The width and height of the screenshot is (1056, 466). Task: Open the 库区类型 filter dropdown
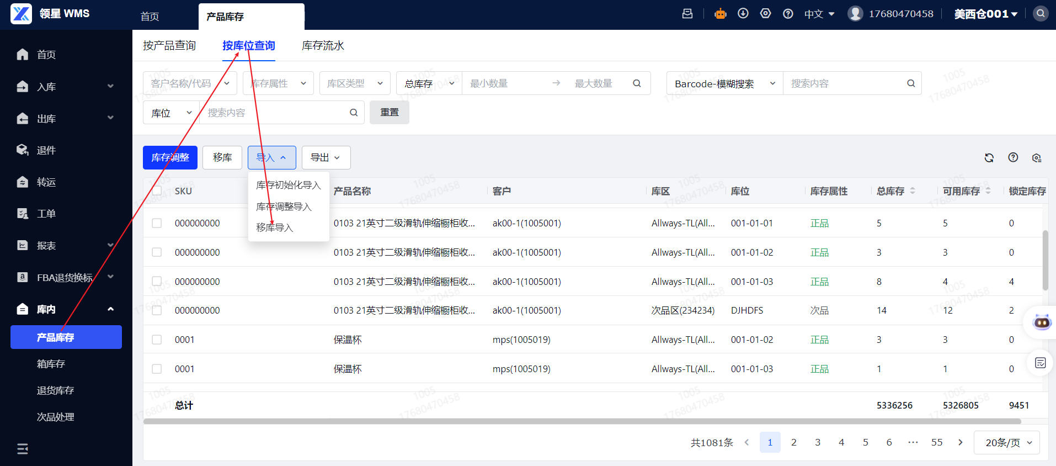tap(355, 83)
